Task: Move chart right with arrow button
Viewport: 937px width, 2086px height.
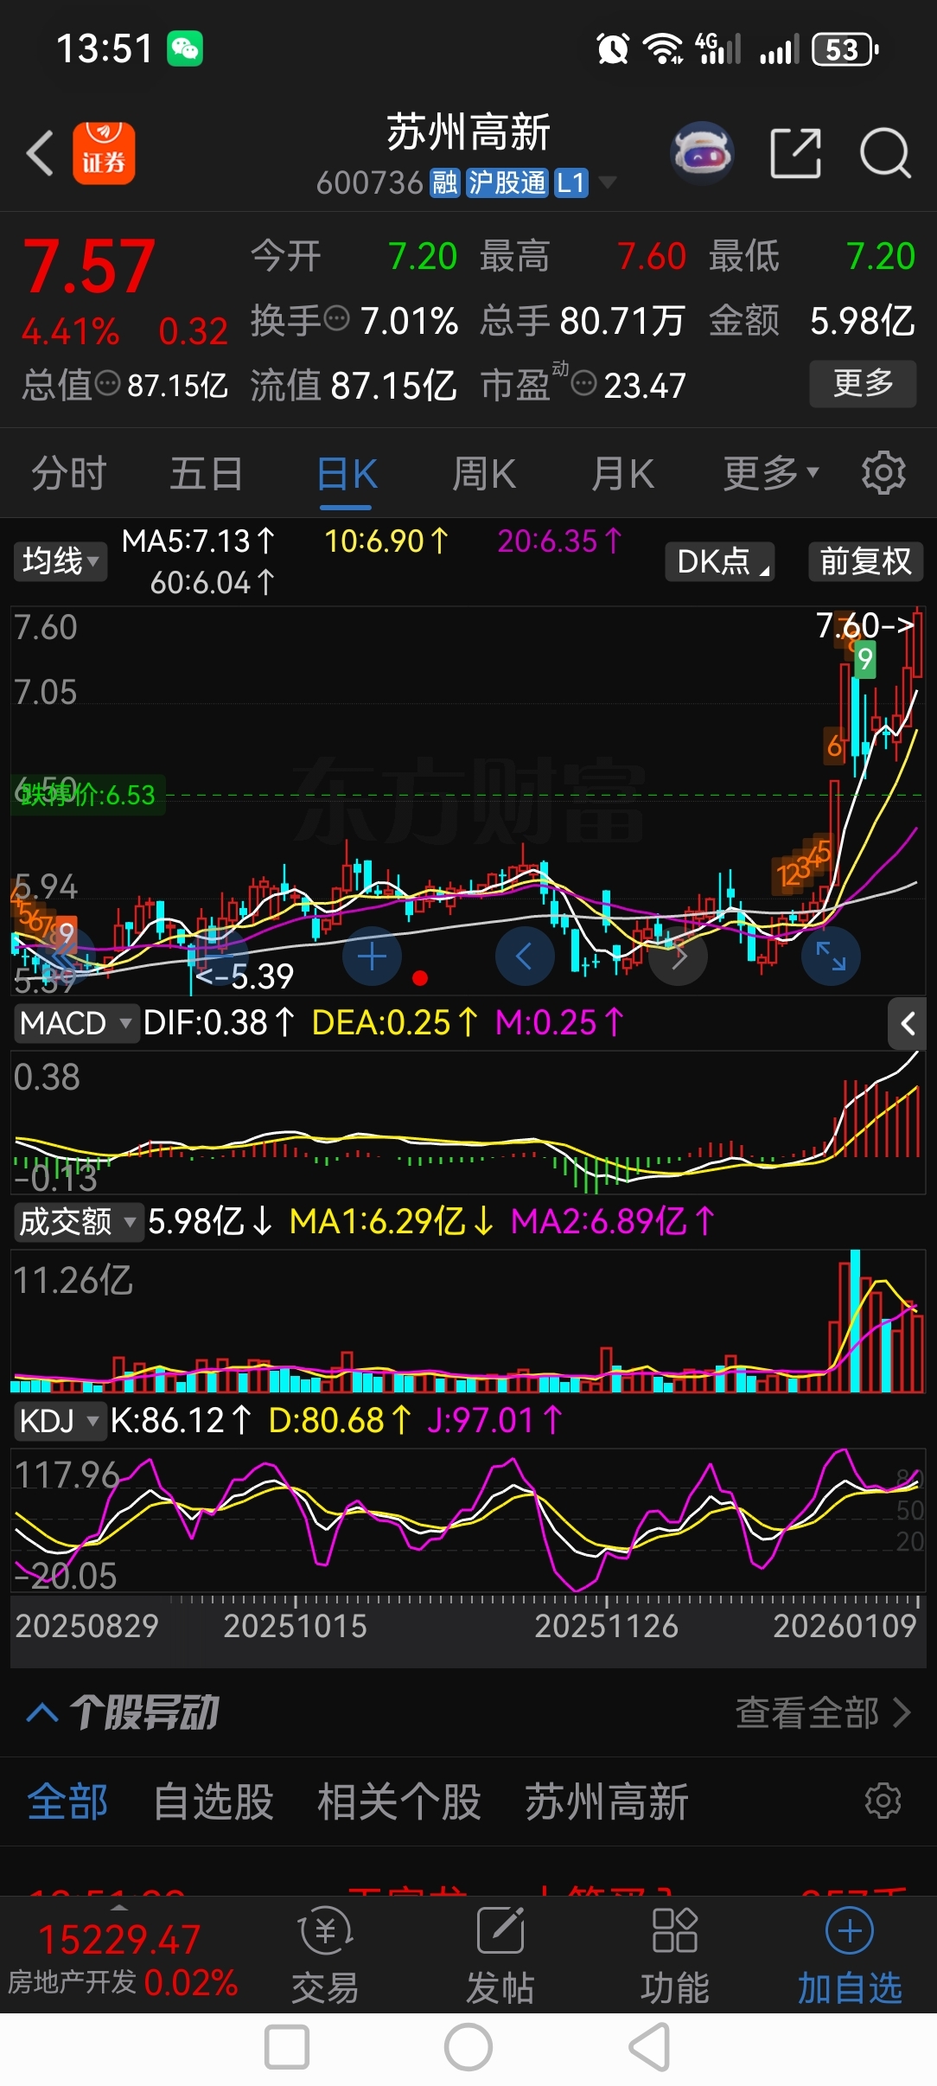Action: 679,957
